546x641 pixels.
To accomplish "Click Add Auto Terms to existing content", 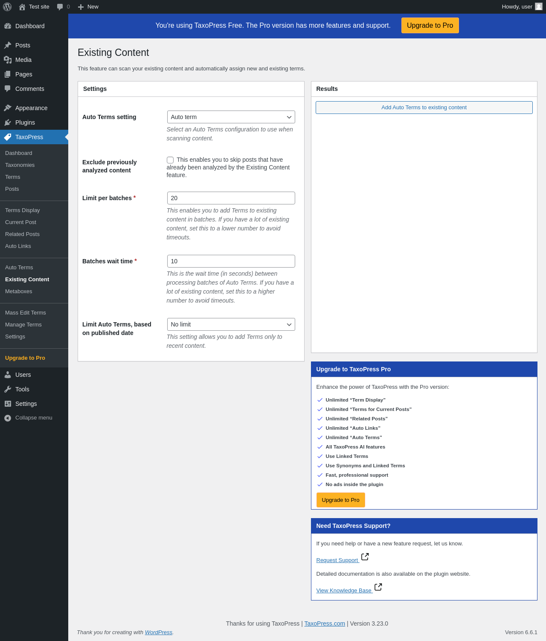I will pos(424,108).
